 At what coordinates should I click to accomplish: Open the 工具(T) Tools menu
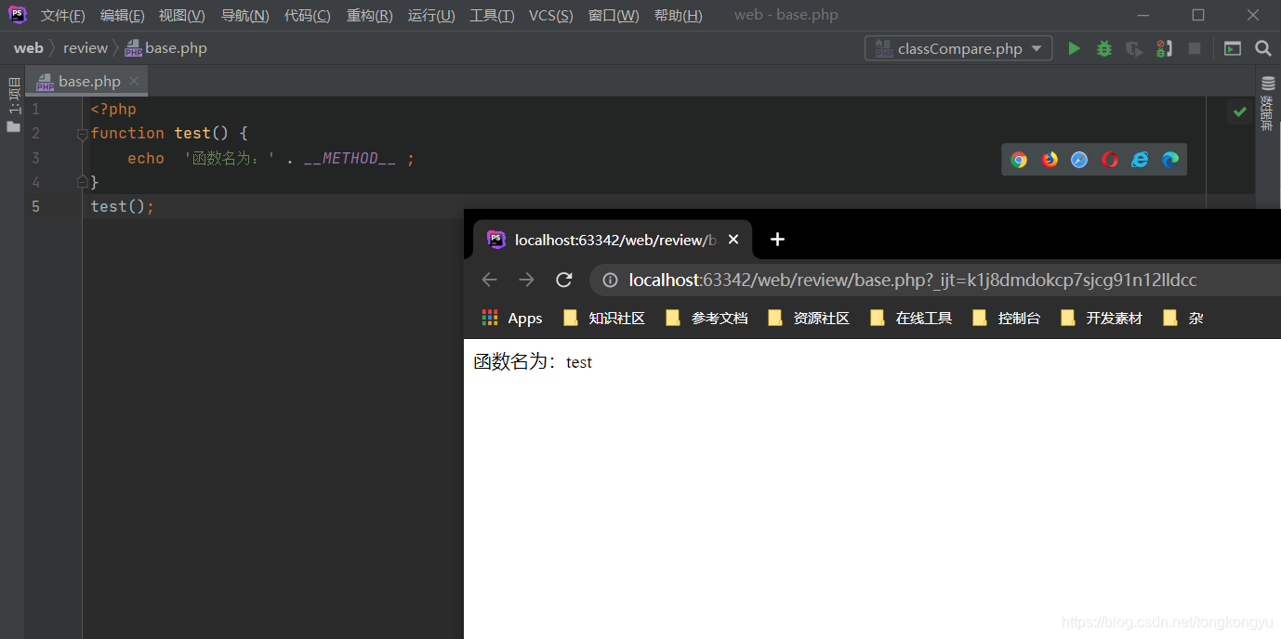coord(492,15)
